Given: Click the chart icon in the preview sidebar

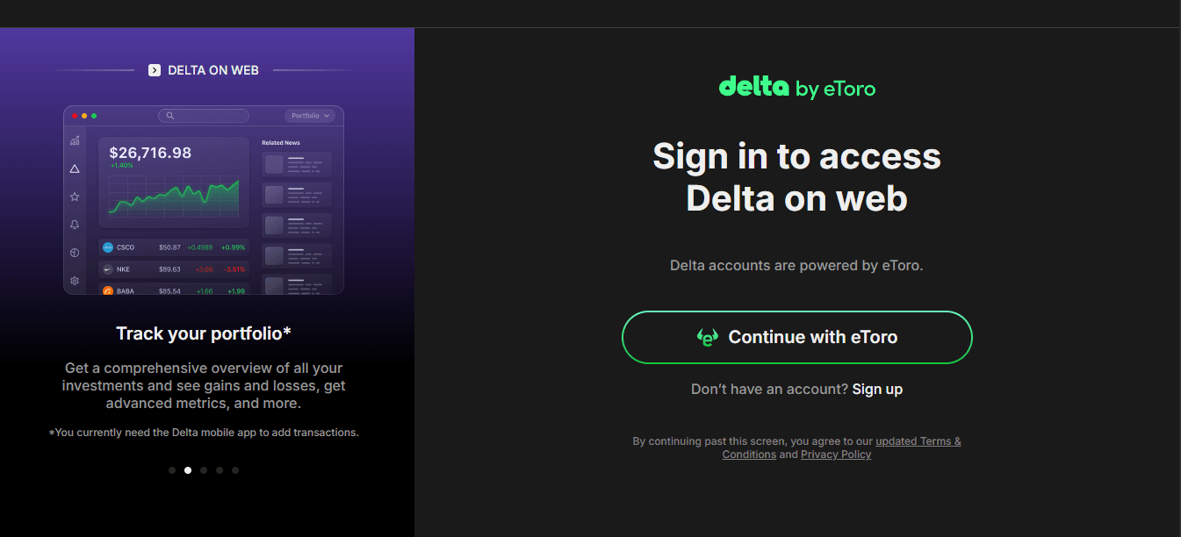Looking at the screenshot, I should [x=75, y=140].
